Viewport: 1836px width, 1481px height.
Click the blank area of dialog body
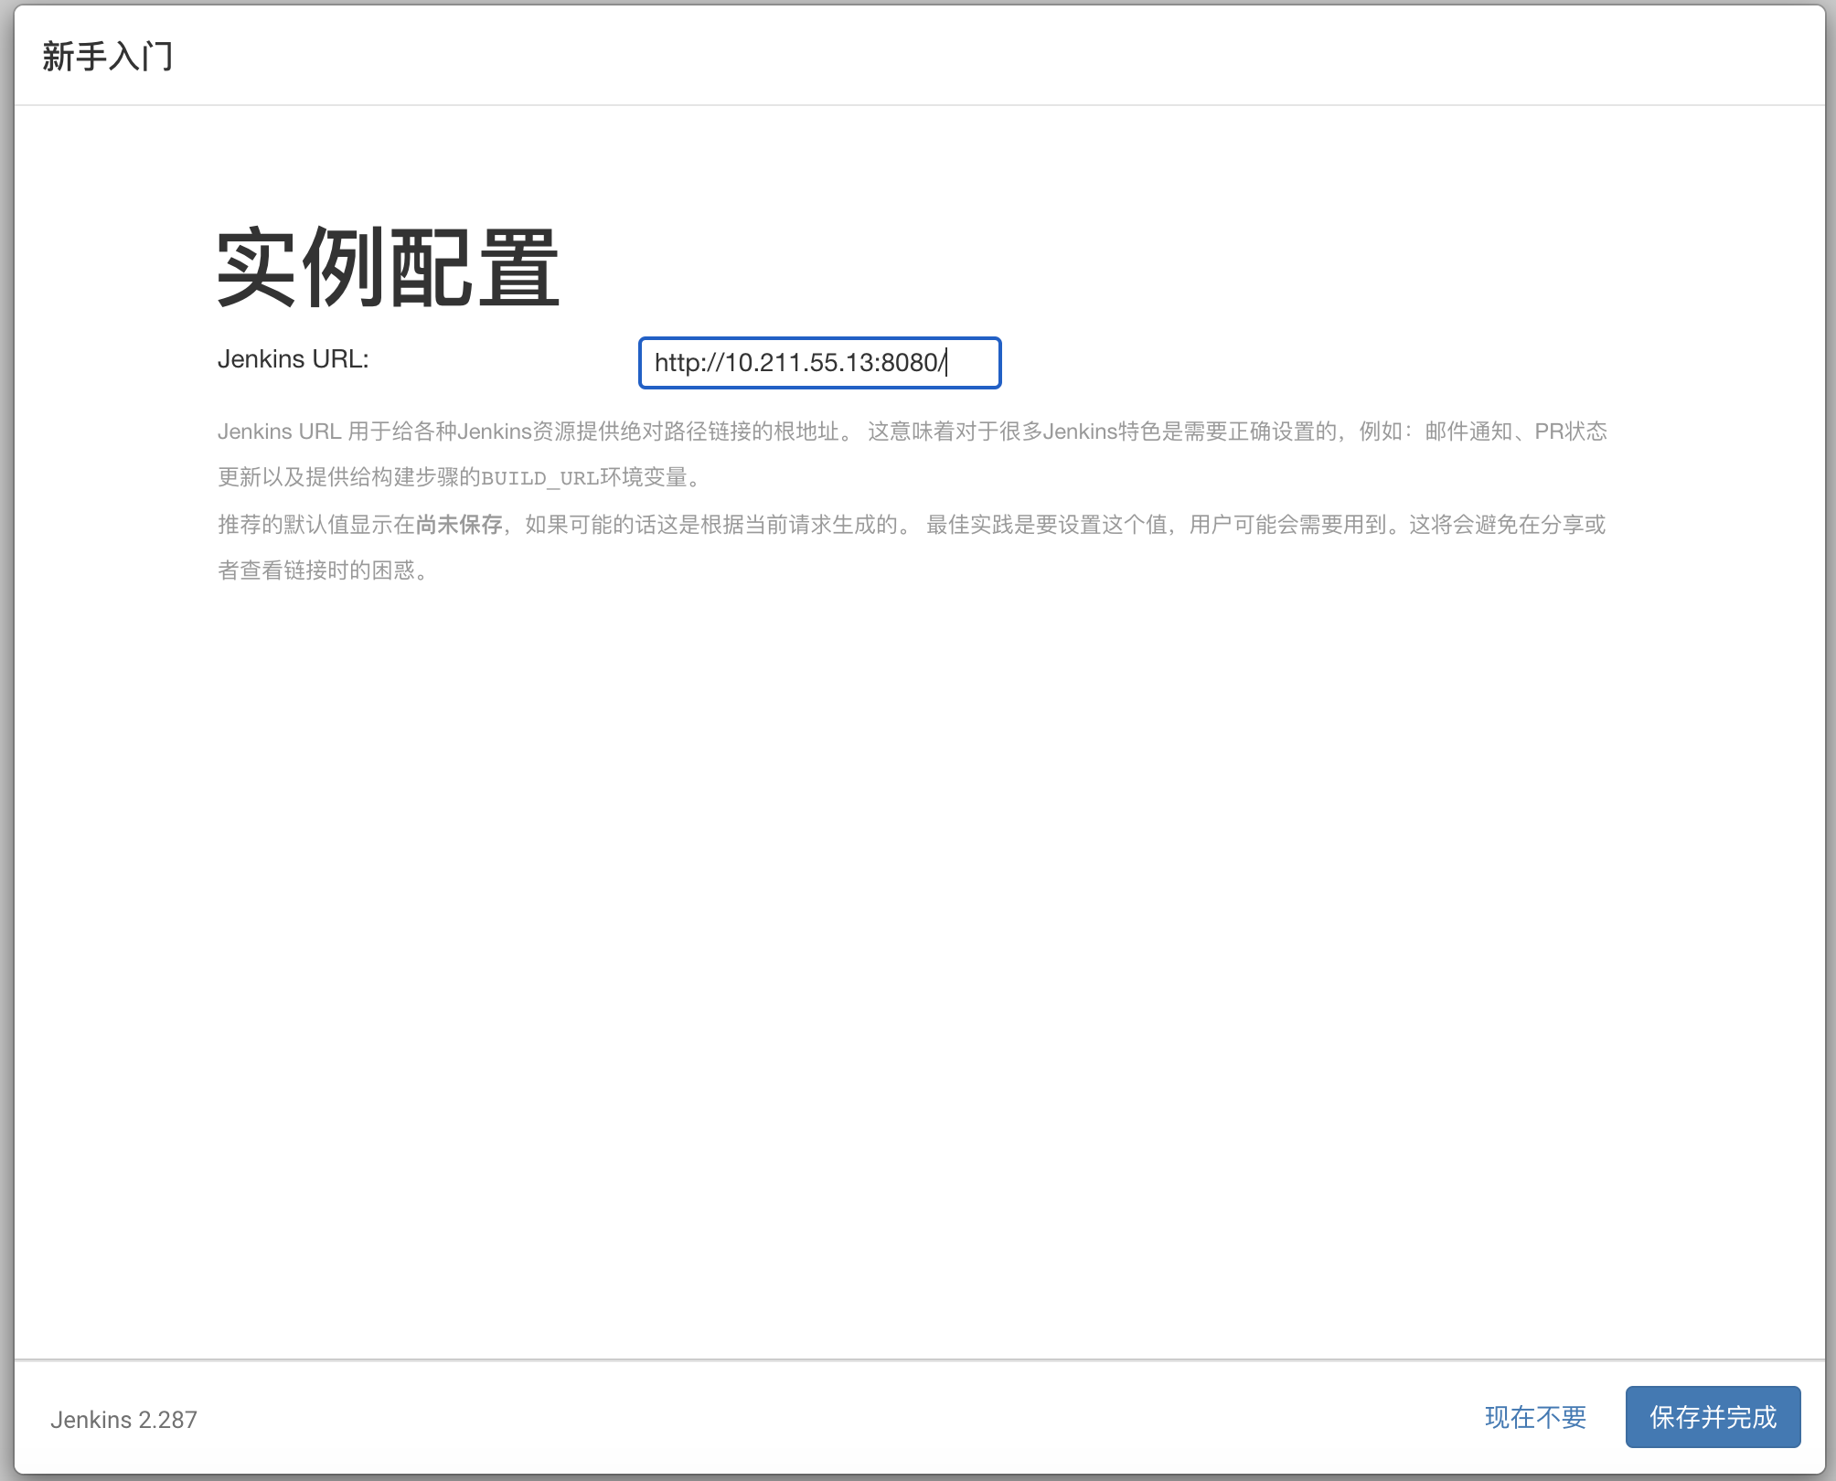[x=914, y=914]
